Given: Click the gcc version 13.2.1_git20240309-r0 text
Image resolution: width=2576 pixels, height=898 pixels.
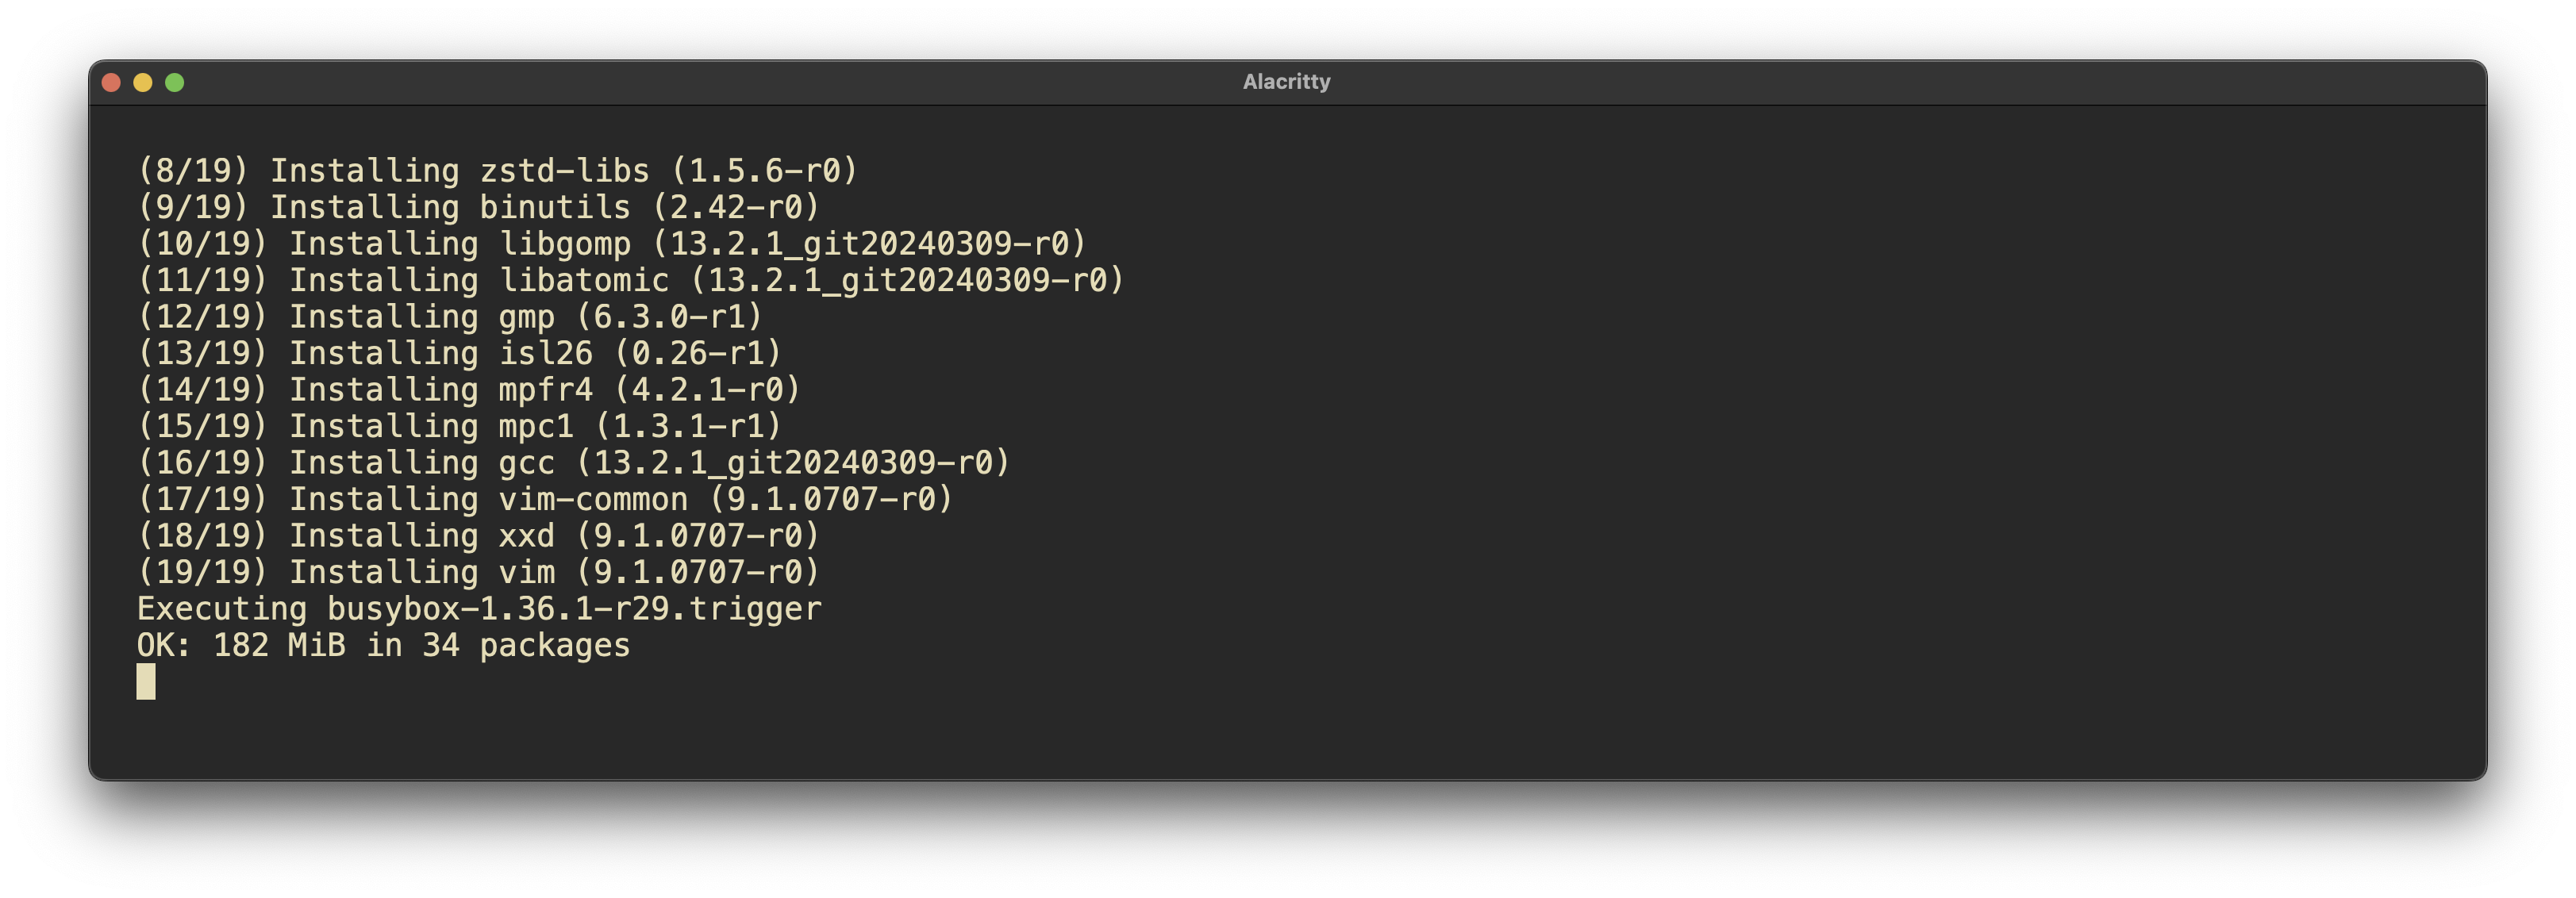Looking at the screenshot, I should (x=793, y=463).
